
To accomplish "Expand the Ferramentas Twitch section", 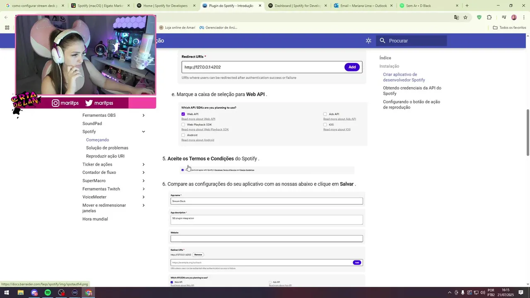I will pyautogui.click(x=144, y=189).
